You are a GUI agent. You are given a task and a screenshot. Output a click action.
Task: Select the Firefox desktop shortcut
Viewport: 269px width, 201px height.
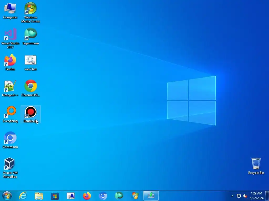[x=10, y=62]
